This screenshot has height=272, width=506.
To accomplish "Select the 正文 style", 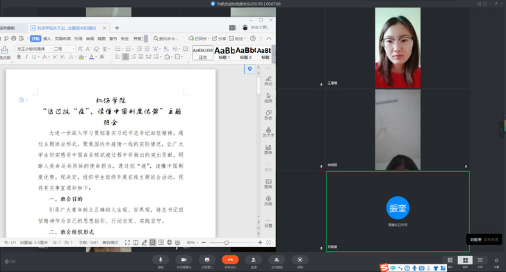I will [203, 53].
